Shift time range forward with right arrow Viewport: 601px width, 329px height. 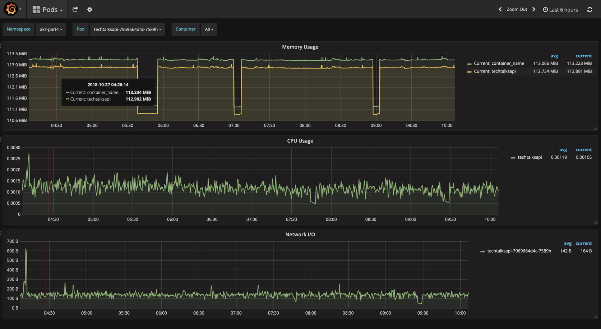coord(534,9)
